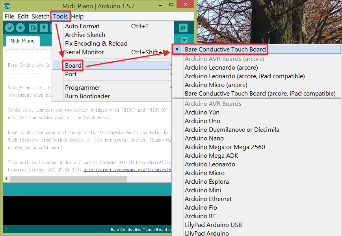This screenshot has height=236, width=342.
Task: Select Bare Conductive Touch Board (arcore, iPad compatible)
Action: tap(257, 94)
